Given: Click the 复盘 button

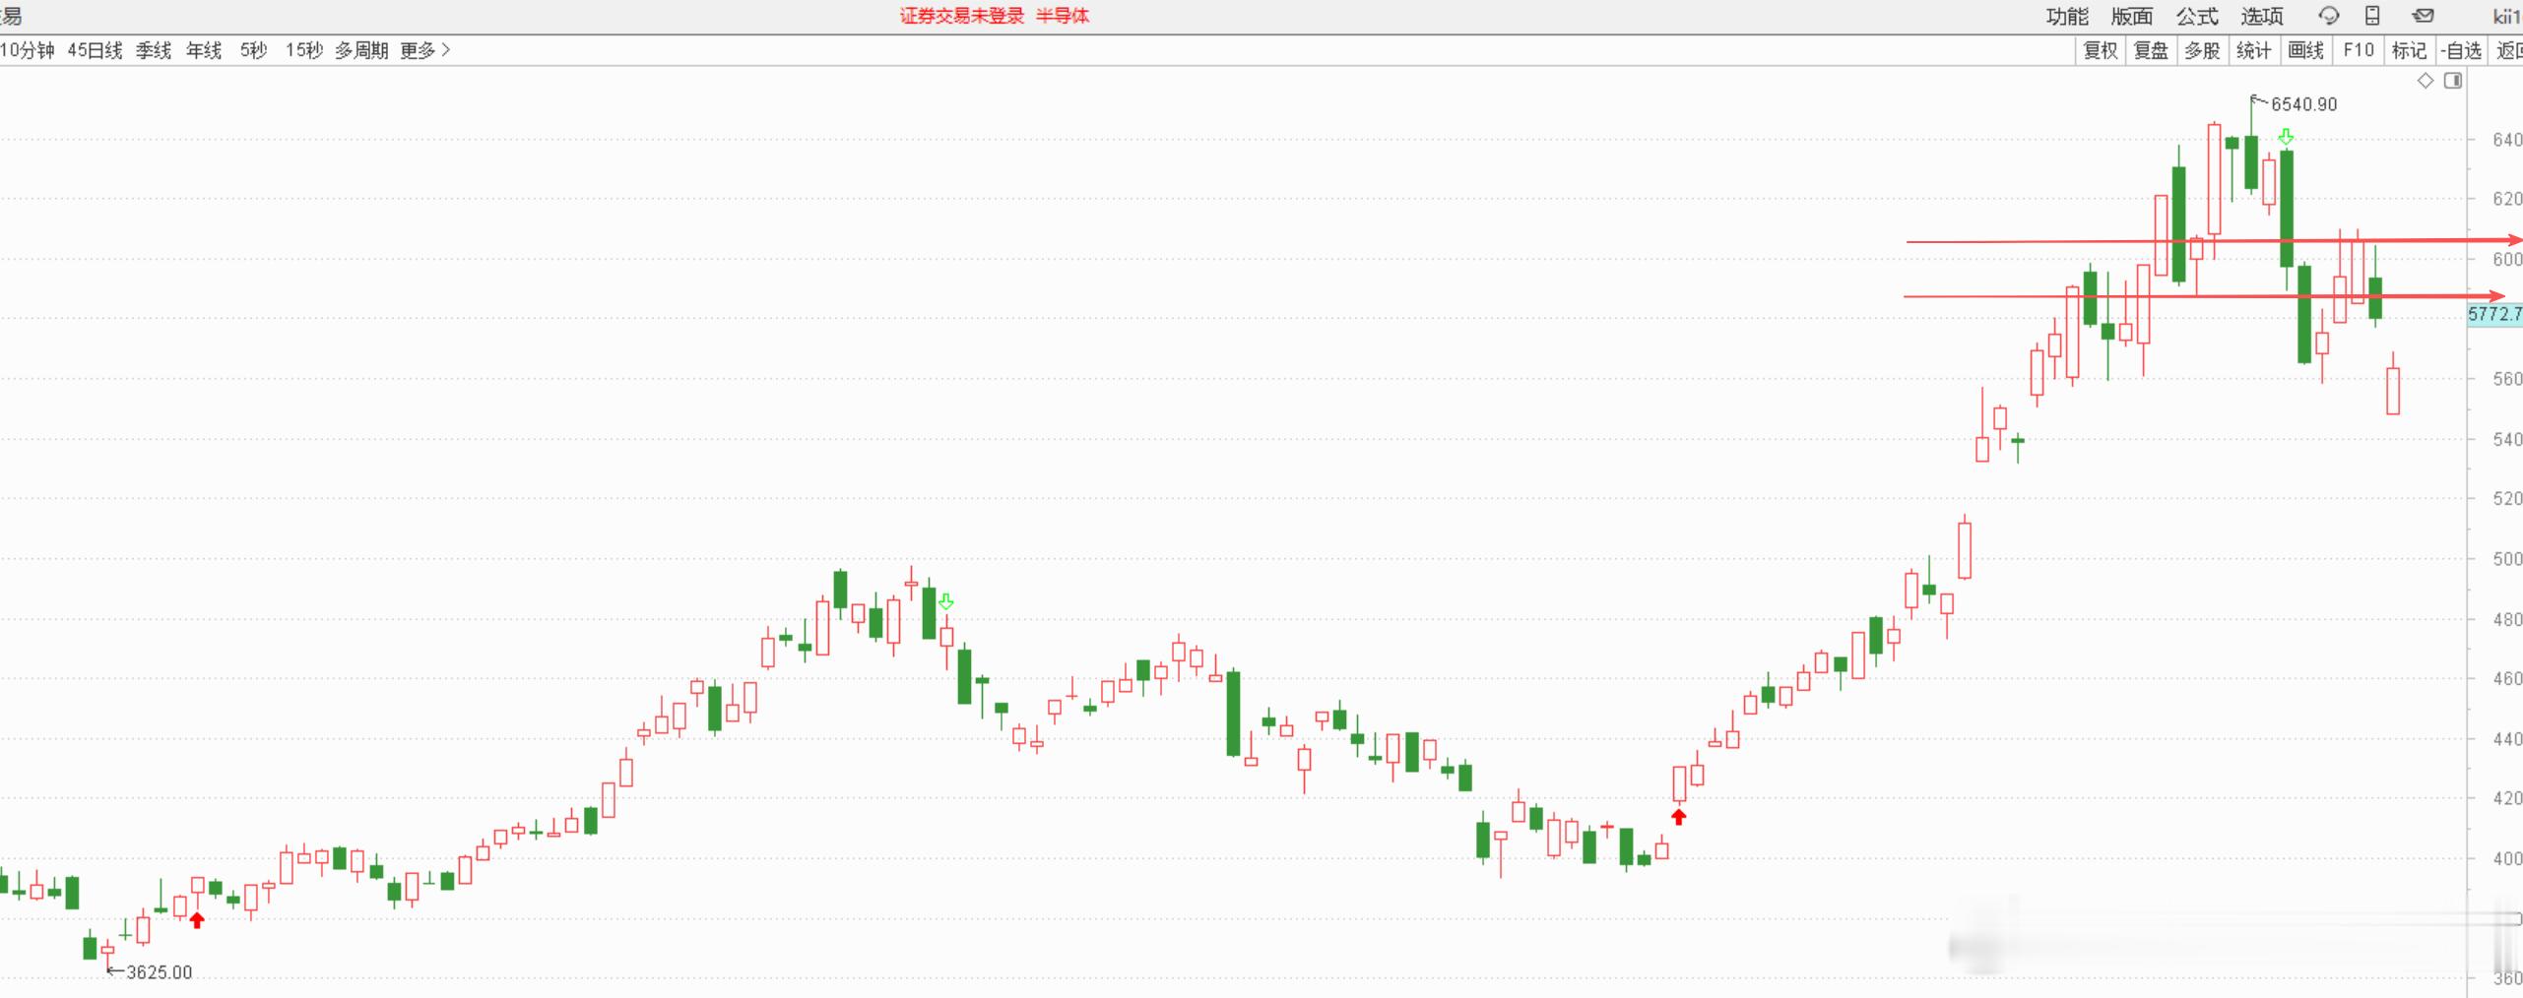Looking at the screenshot, I should coord(2152,50).
